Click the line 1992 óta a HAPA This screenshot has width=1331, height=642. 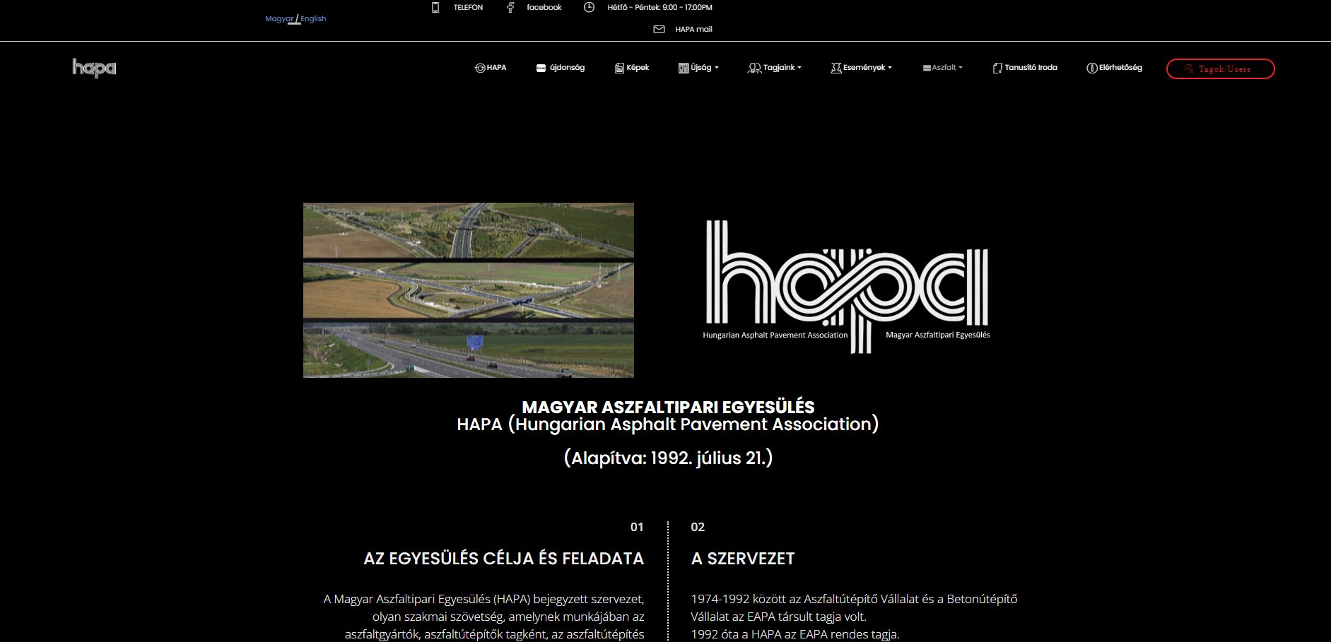[795, 634]
